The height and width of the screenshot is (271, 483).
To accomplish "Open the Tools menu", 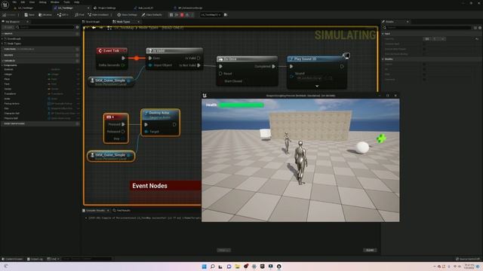I will [x=66, y=2].
